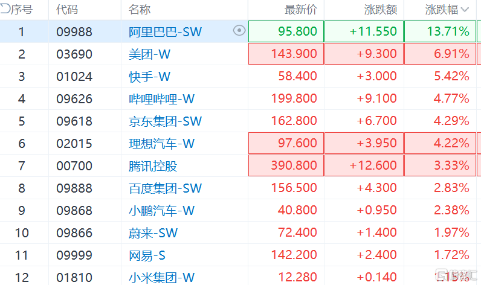Click the sort arrow next to 涨跌幅
481x285 pixels.
point(465,10)
